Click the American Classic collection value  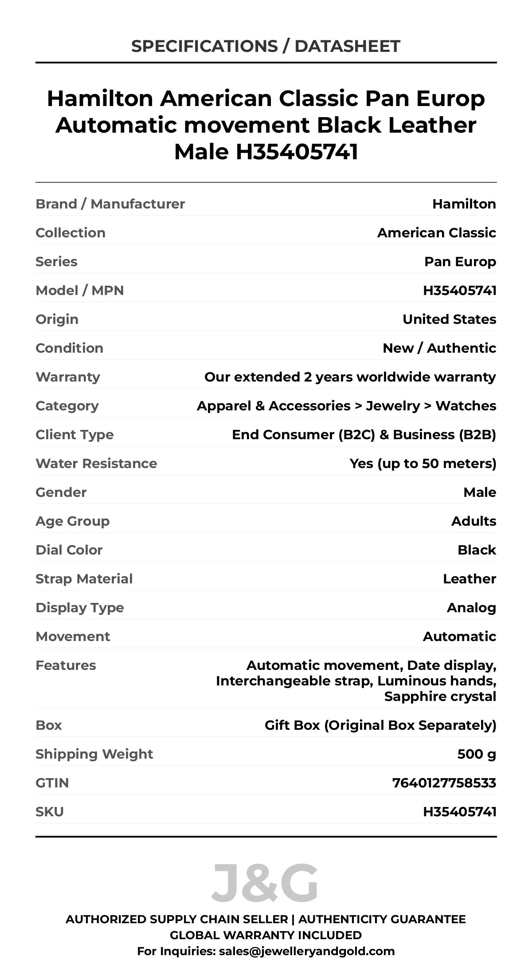click(437, 233)
